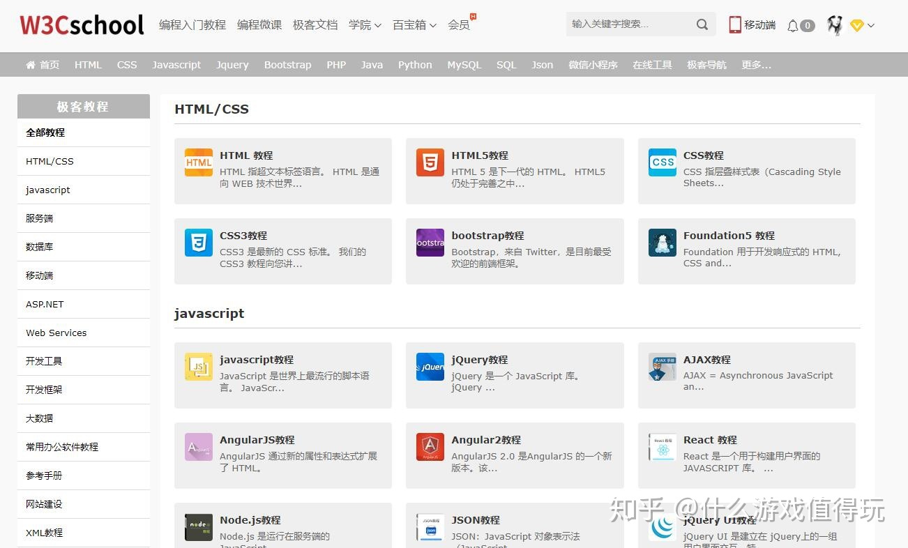The height and width of the screenshot is (548, 908).
Task: Select 服务端 in the sidebar
Action: (x=84, y=218)
